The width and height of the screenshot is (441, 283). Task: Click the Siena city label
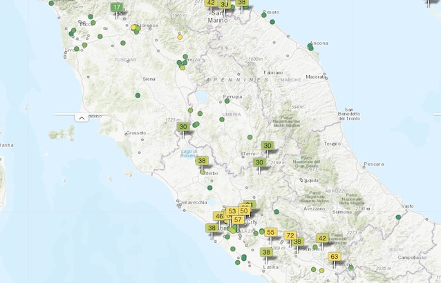(x=149, y=79)
